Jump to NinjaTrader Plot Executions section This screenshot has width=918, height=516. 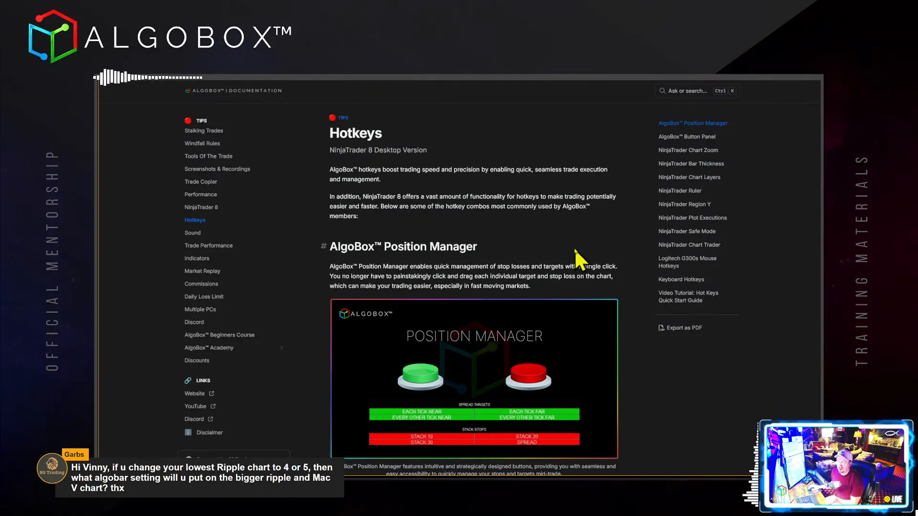692,218
